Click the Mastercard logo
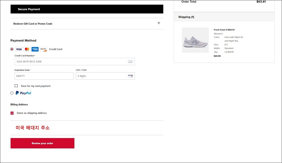The image size is (282, 163). point(27,49)
